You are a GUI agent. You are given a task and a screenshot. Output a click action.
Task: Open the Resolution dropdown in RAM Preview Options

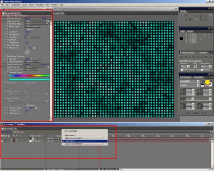coord(206,67)
